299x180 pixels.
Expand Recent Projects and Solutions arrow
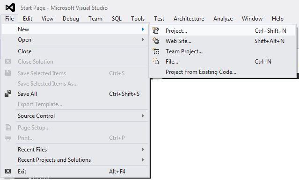point(143,160)
